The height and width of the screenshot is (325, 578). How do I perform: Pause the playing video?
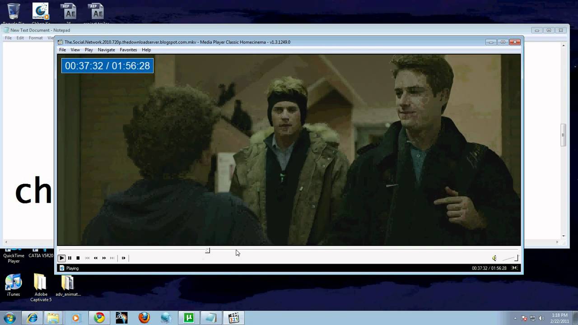click(70, 258)
